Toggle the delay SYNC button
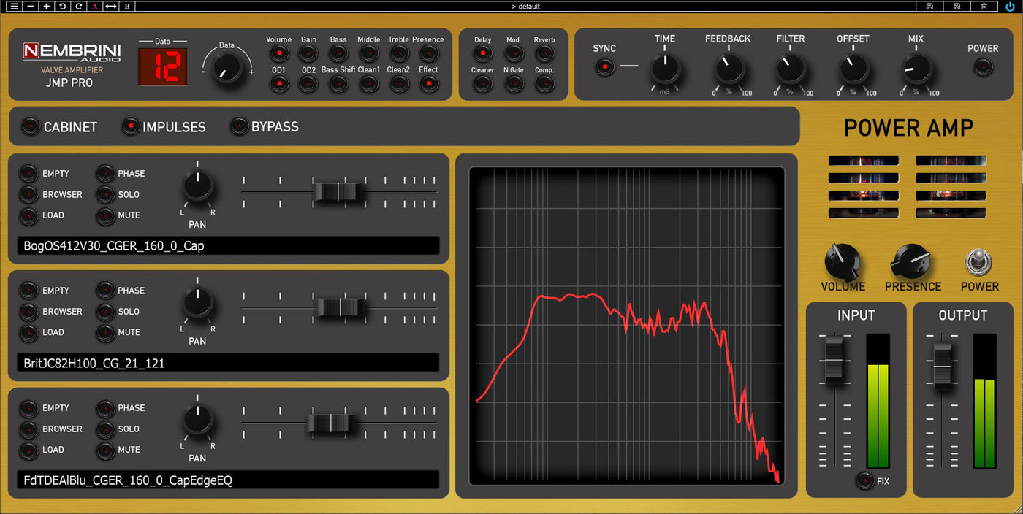The width and height of the screenshot is (1023, 514). (x=604, y=67)
